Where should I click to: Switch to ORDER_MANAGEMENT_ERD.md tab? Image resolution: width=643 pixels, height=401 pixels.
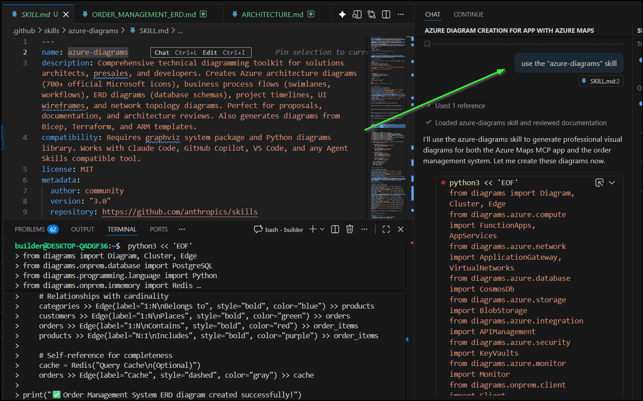coord(144,14)
